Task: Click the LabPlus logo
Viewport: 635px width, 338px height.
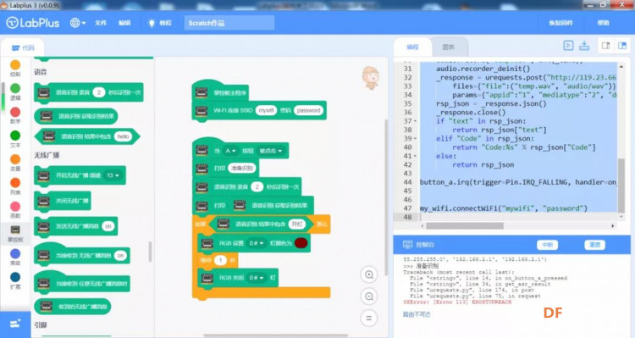Action: (33, 23)
